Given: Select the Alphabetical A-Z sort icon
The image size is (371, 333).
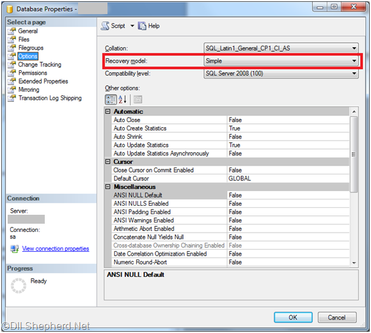Looking at the screenshot, I should (x=123, y=100).
